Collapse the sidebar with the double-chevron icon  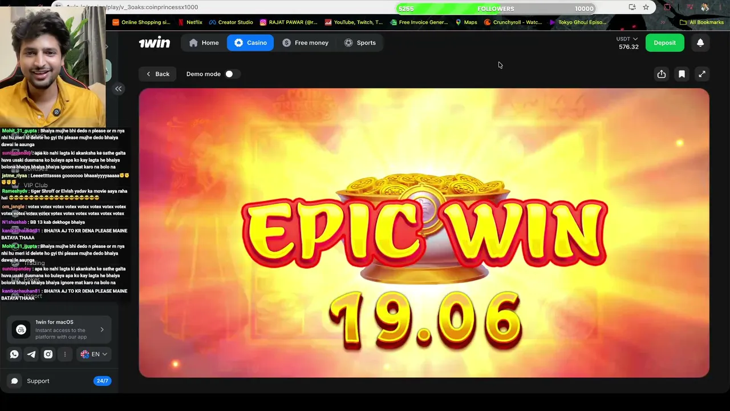pos(119,88)
